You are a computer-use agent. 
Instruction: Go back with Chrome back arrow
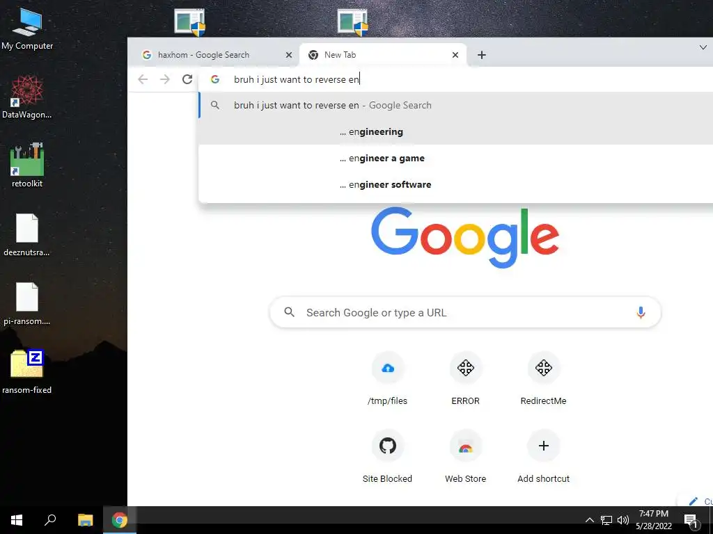tap(143, 79)
